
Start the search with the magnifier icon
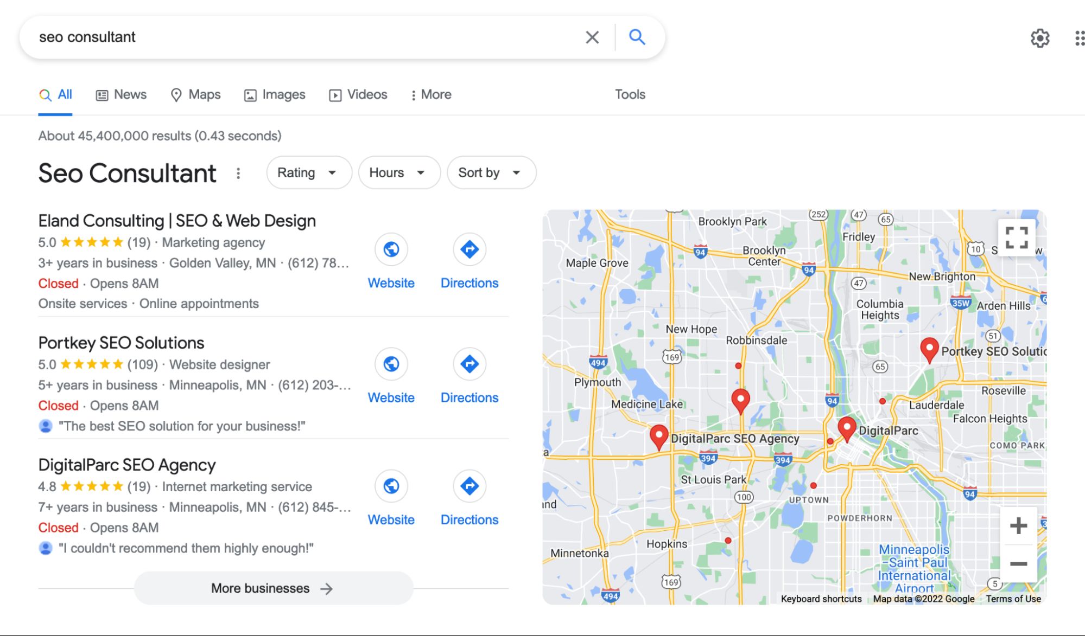click(x=638, y=37)
